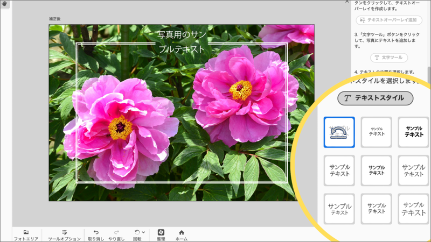Select second row first sample text style
Screen dimensions: 431x242
[339, 170]
